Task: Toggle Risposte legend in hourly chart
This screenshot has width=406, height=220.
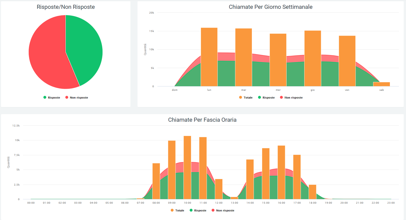Action: click(198, 210)
